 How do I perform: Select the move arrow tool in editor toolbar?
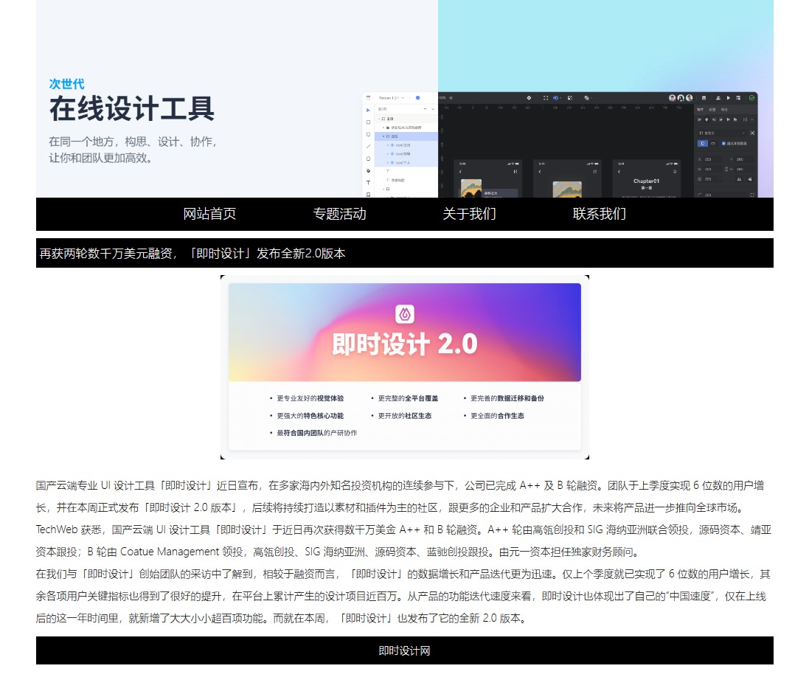369,110
